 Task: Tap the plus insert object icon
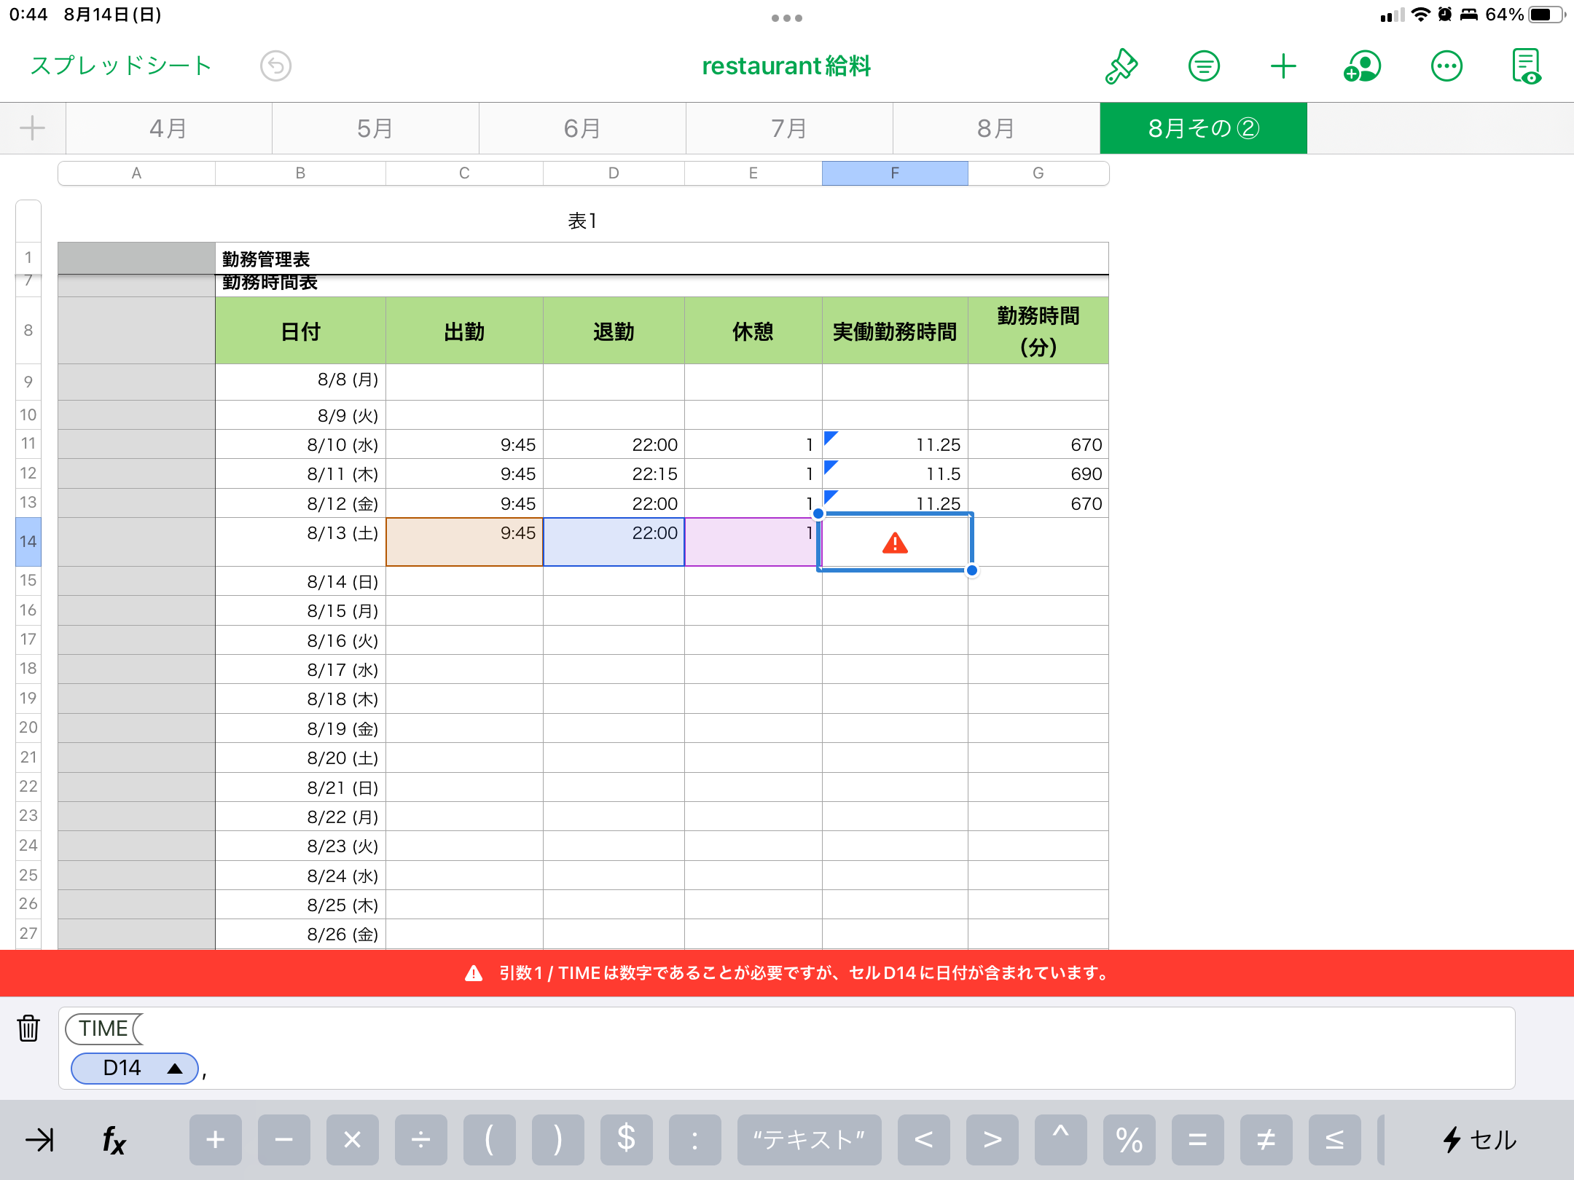(x=1283, y=66)
